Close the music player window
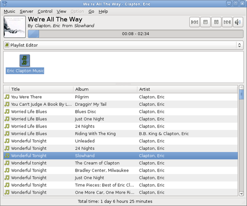This screenshot has height=206, width=247. point(242,3)
